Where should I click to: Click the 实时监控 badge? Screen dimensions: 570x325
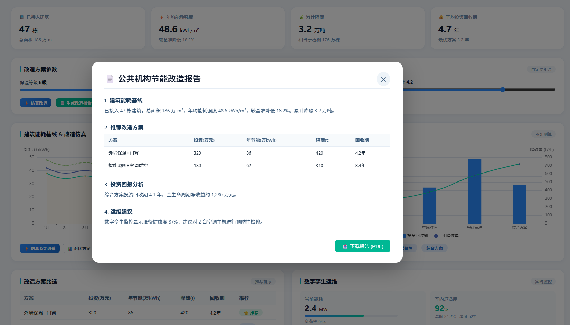543,282
